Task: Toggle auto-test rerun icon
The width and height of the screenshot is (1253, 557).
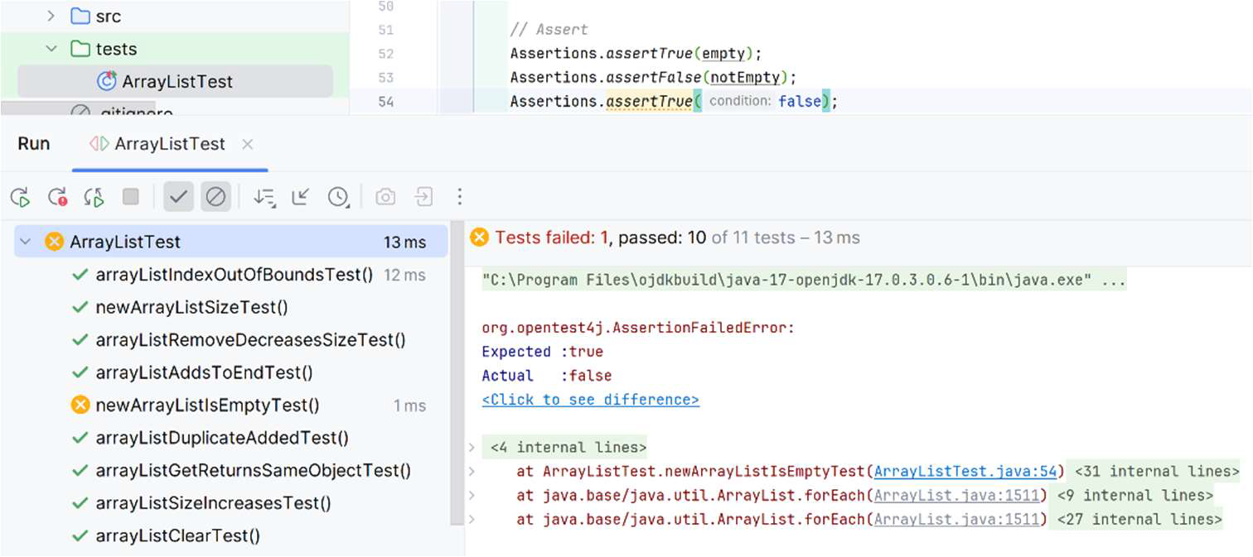Action: [94, 197]
